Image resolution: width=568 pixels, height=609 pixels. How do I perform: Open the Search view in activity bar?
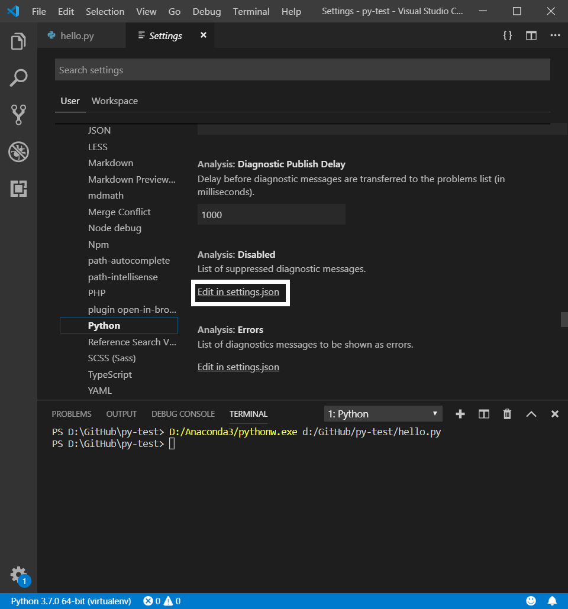(x=18, y=77)
